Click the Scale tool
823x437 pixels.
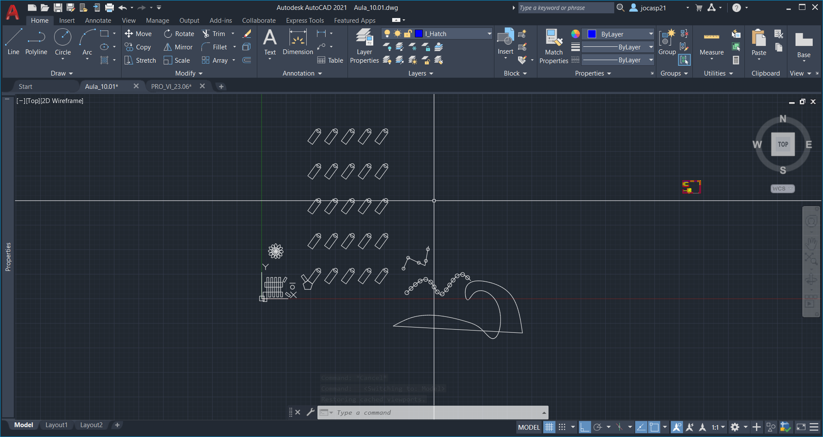pyautogui.click(x=177, y=61)
